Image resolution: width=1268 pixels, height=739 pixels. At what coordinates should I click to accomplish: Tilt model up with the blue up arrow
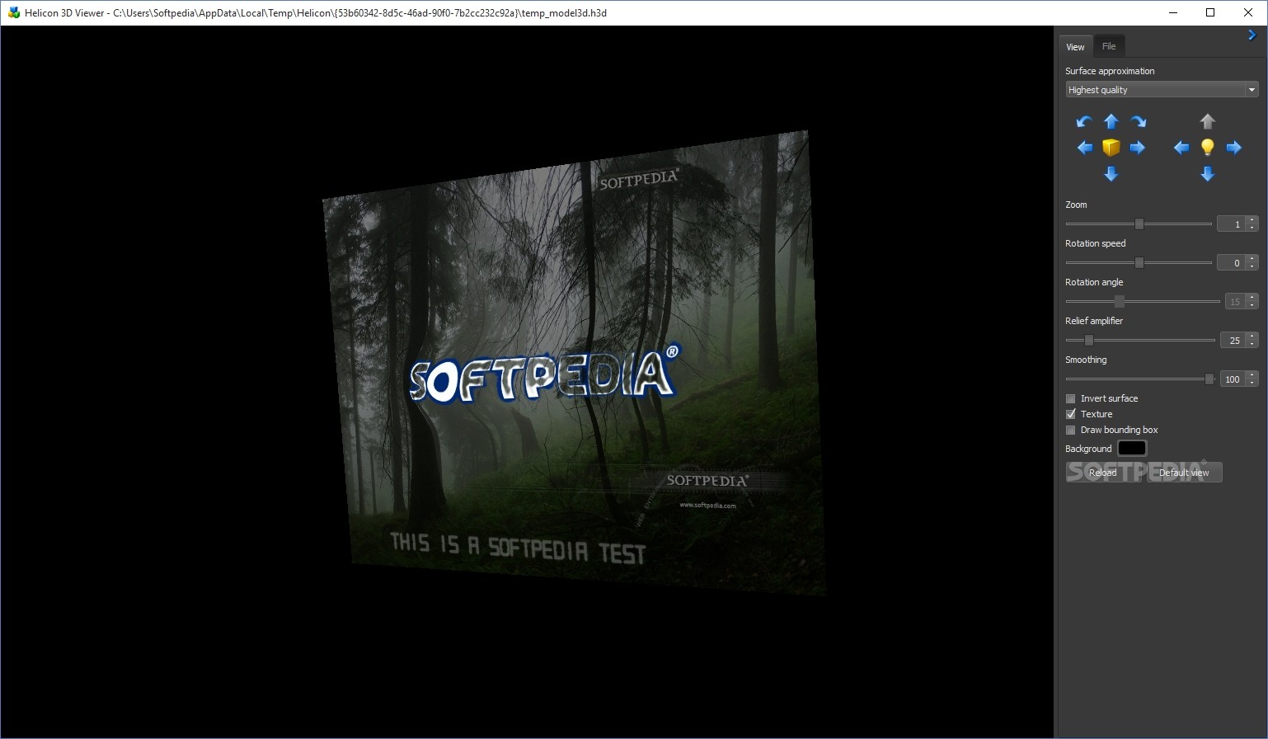(1111, 121)
